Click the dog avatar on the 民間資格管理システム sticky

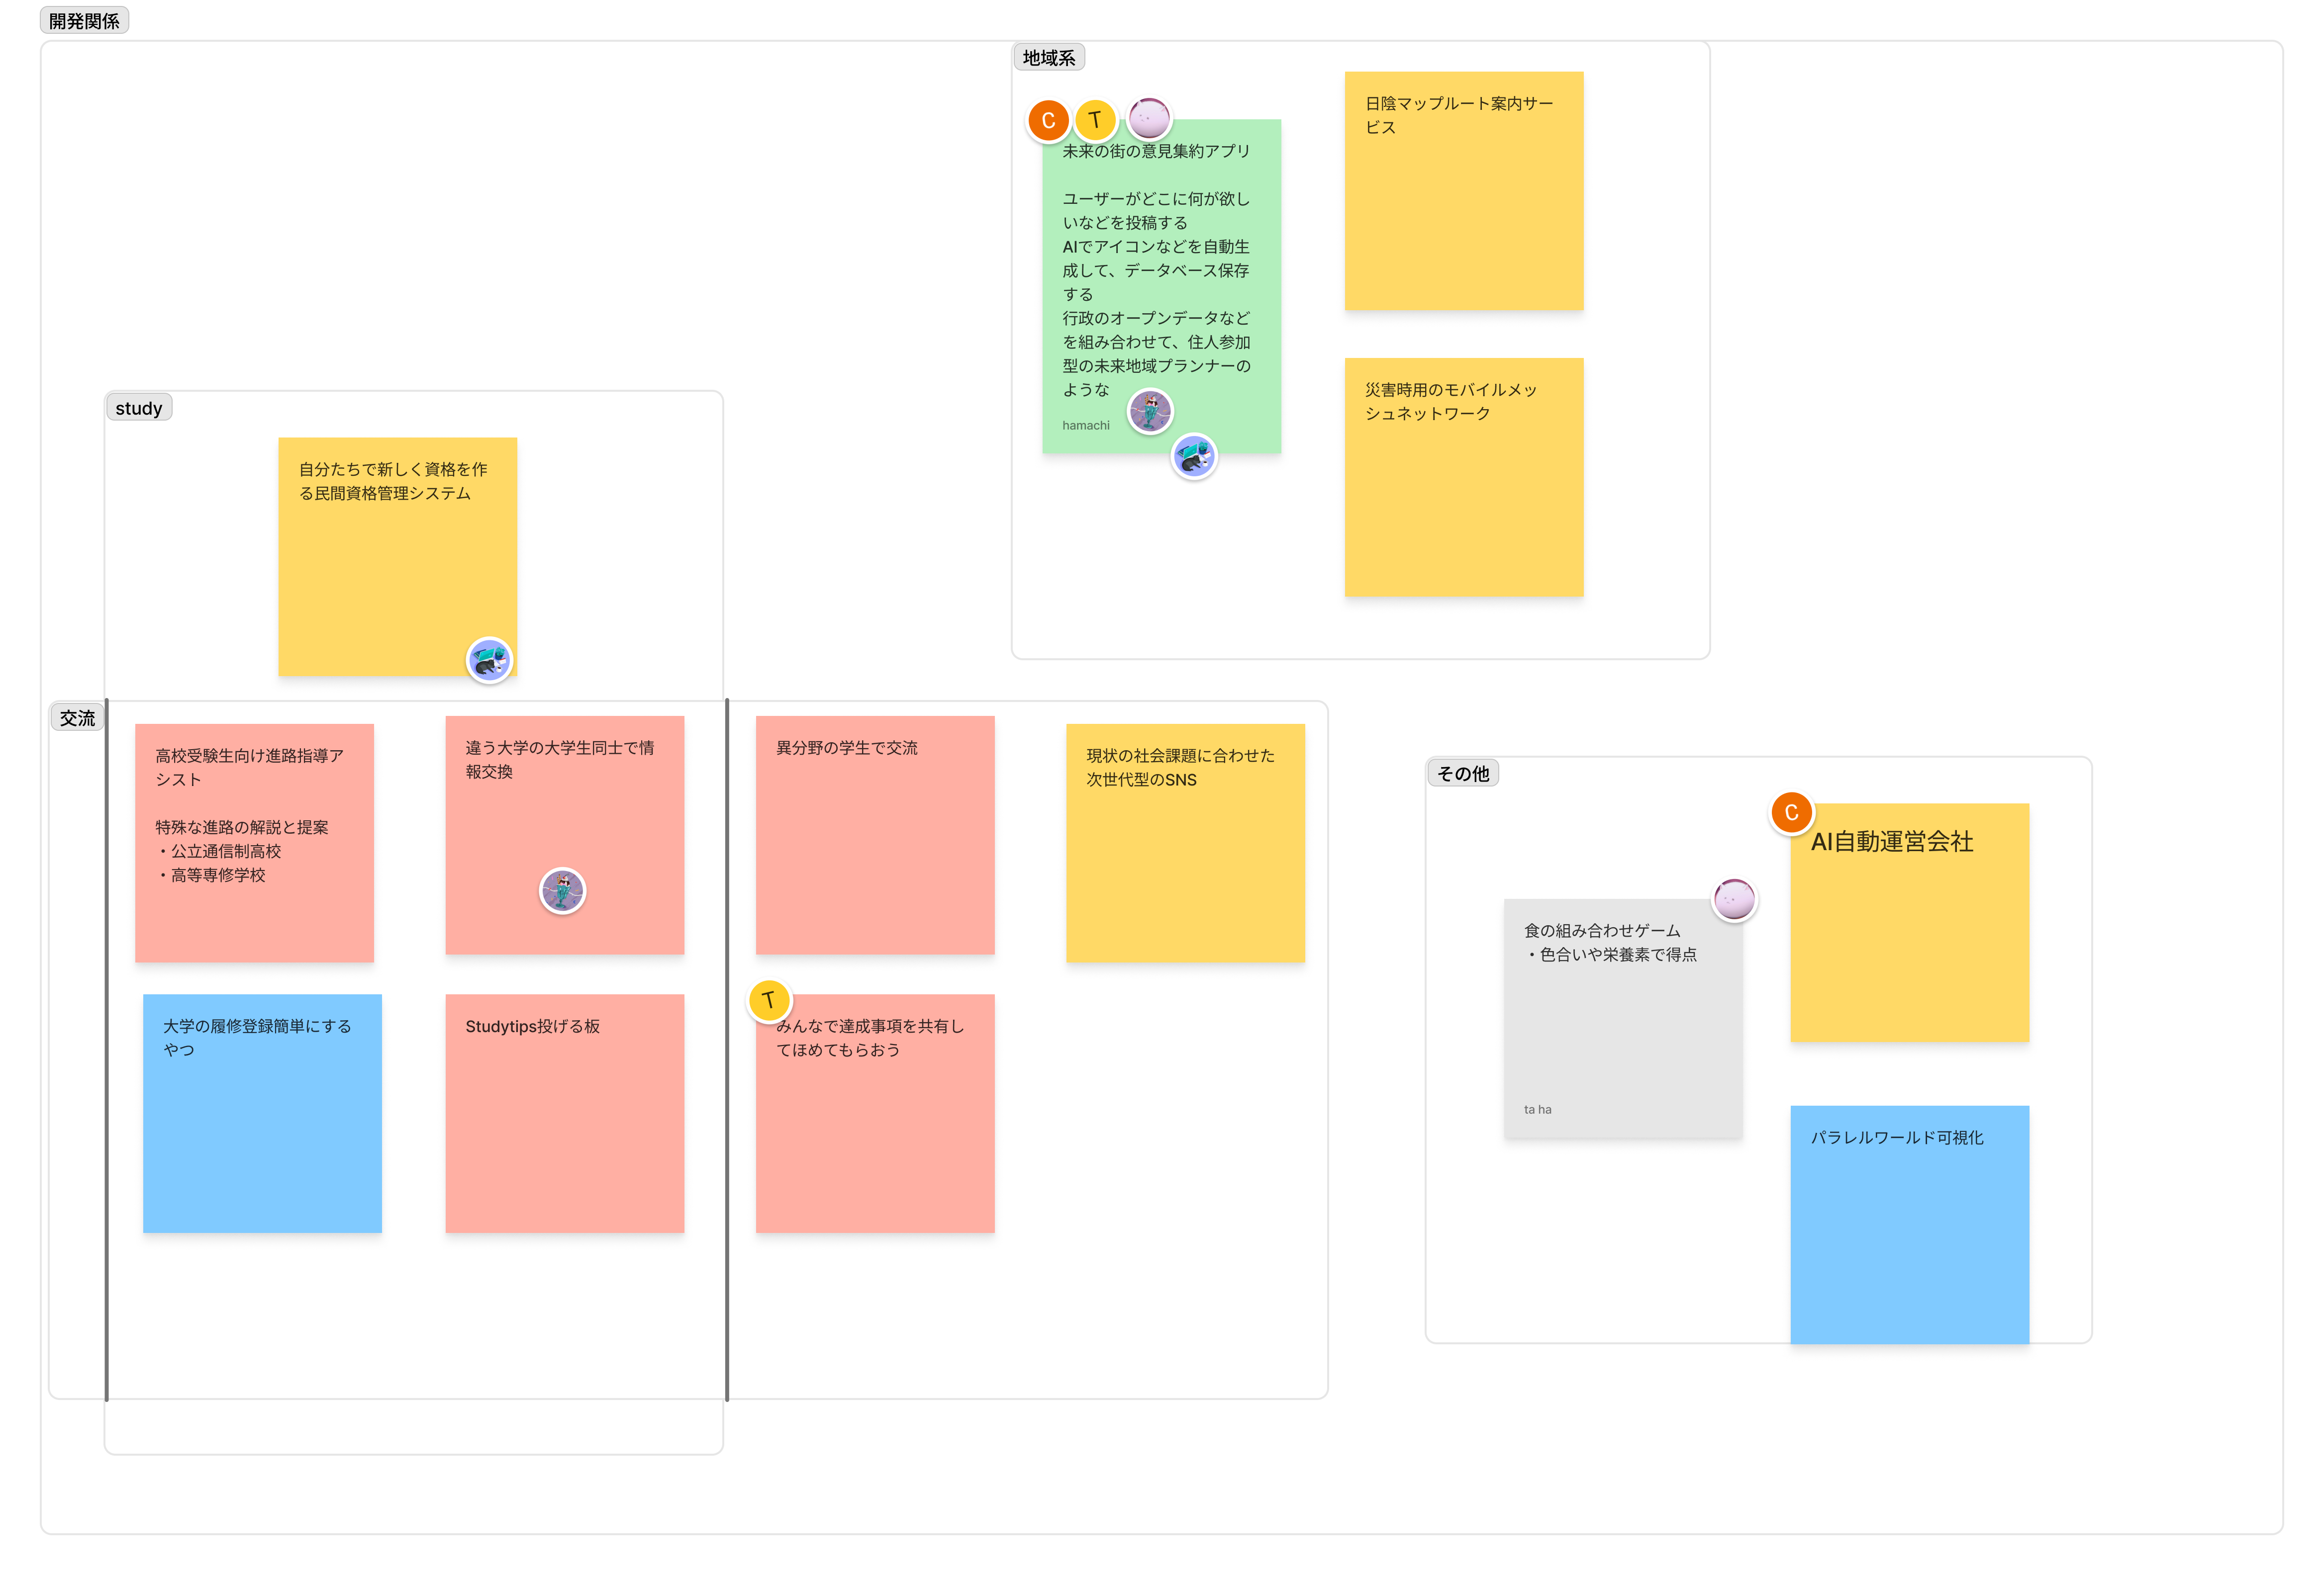(489, 661)
